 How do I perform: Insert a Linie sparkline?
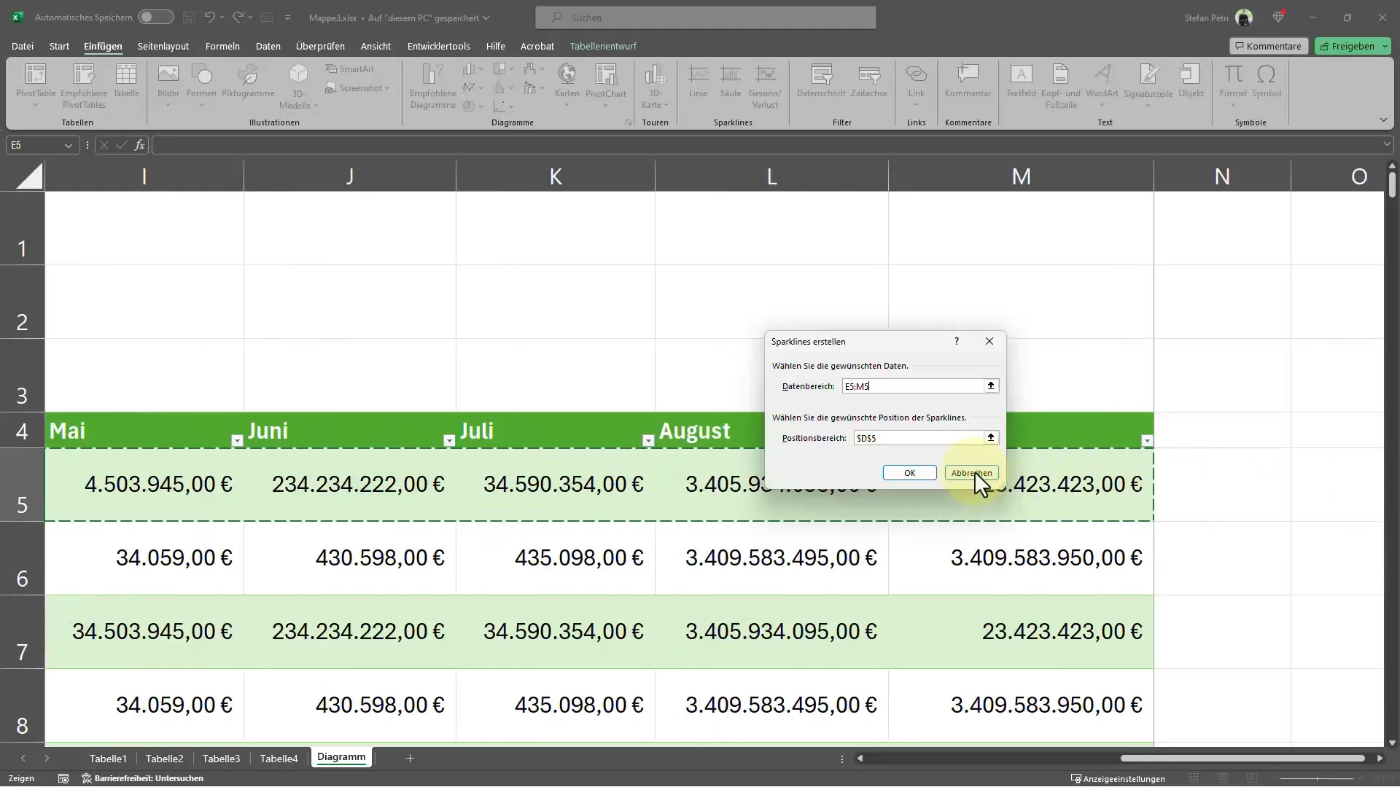(x=698, y=81)
